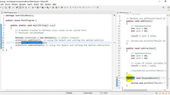170x95 pixels.
Task: Click the New Java Package icon
Action: tap(53, 7)
